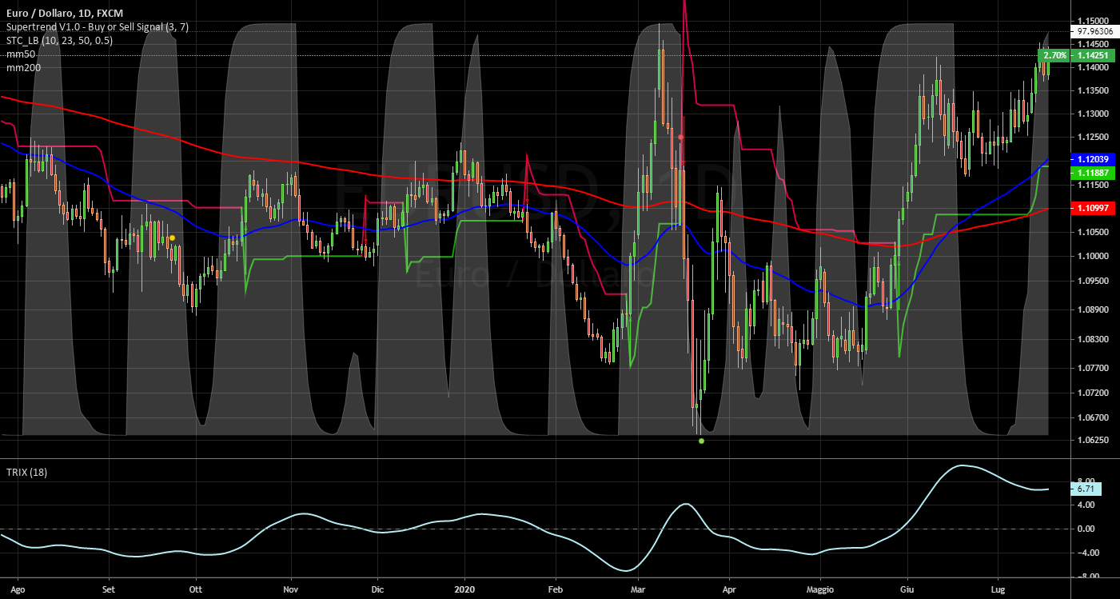Click the Nov label on time axis
Screen dimensions: 1120x599
(x=290, y=589)
